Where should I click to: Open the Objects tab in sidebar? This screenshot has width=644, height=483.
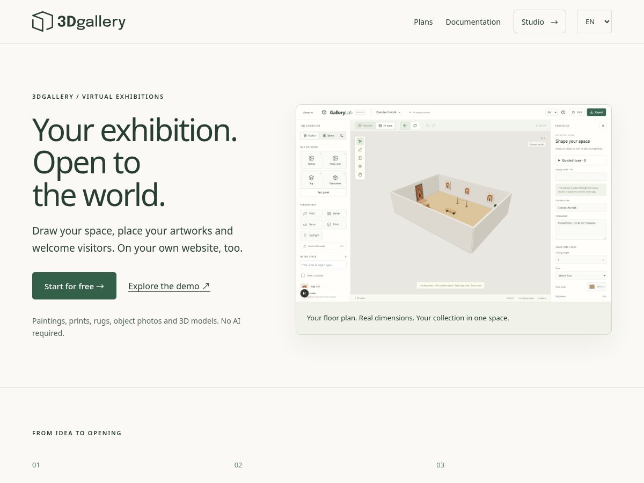coord(310,136)
